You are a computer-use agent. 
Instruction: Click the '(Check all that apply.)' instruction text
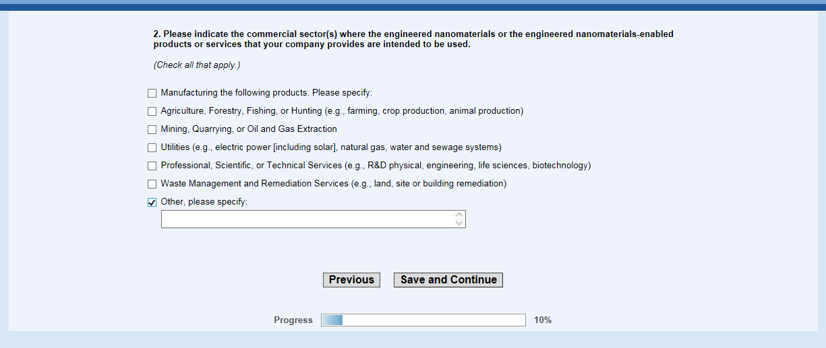tap(197, 65)
